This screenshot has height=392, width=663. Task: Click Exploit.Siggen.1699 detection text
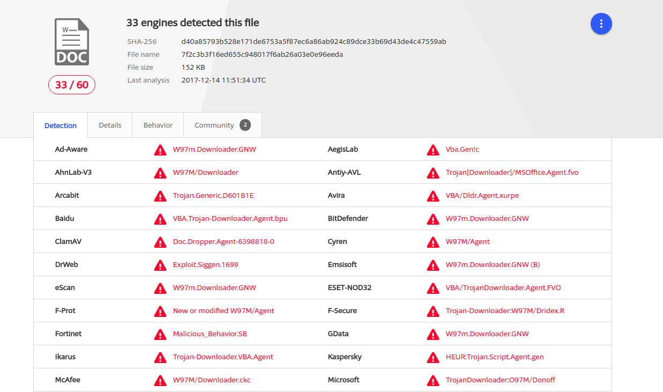tap(206, 264)
